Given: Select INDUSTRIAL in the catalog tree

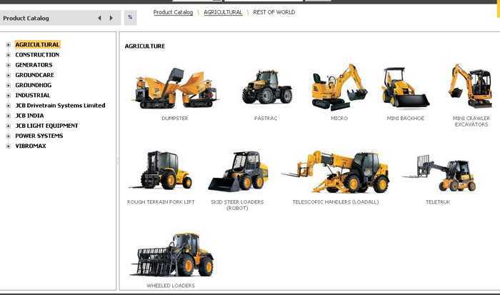Looking at the screenshot, I should click(x=33, y=95).
